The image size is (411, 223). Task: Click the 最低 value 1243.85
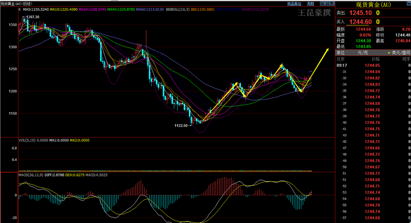coord(363,47)
